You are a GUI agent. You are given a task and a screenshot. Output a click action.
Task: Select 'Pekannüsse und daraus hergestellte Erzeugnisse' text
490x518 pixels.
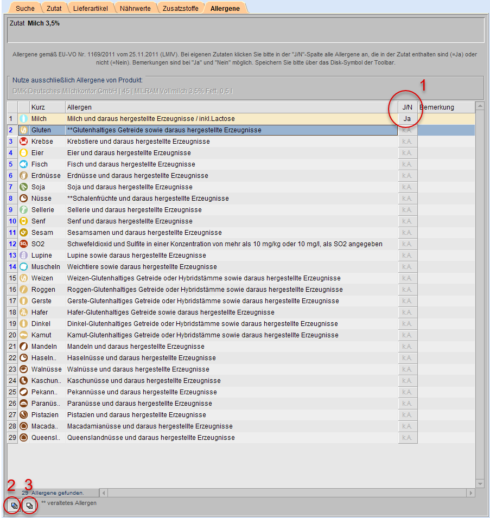point(142,392)
